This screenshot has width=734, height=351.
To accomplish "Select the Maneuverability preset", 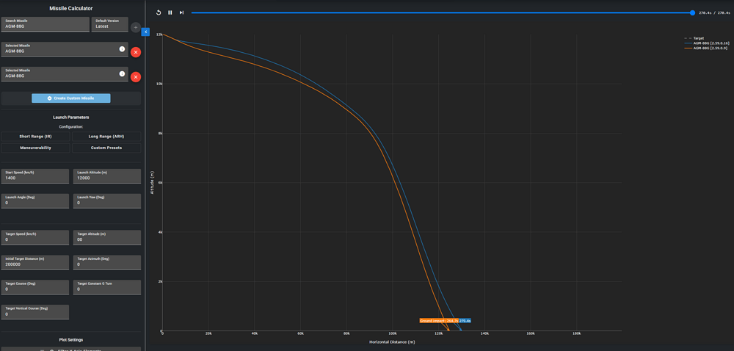I will point(35,148).
